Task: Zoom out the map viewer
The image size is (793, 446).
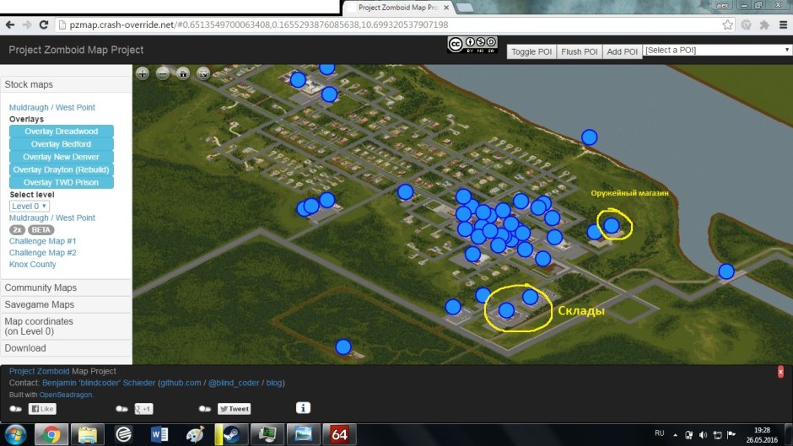Action: click(163, 74)
